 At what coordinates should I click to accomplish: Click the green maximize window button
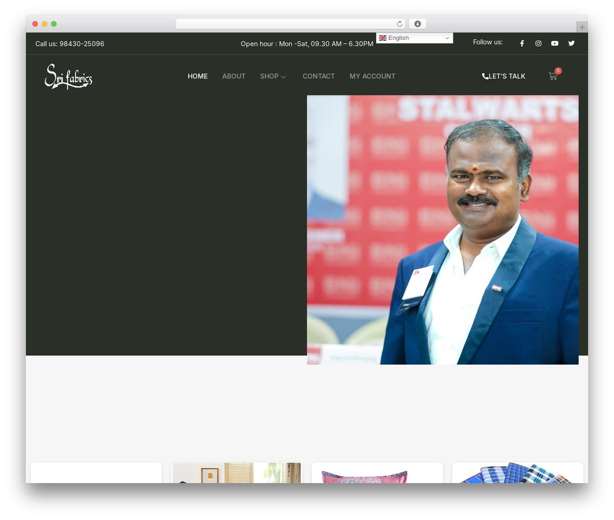click(54, 24)
